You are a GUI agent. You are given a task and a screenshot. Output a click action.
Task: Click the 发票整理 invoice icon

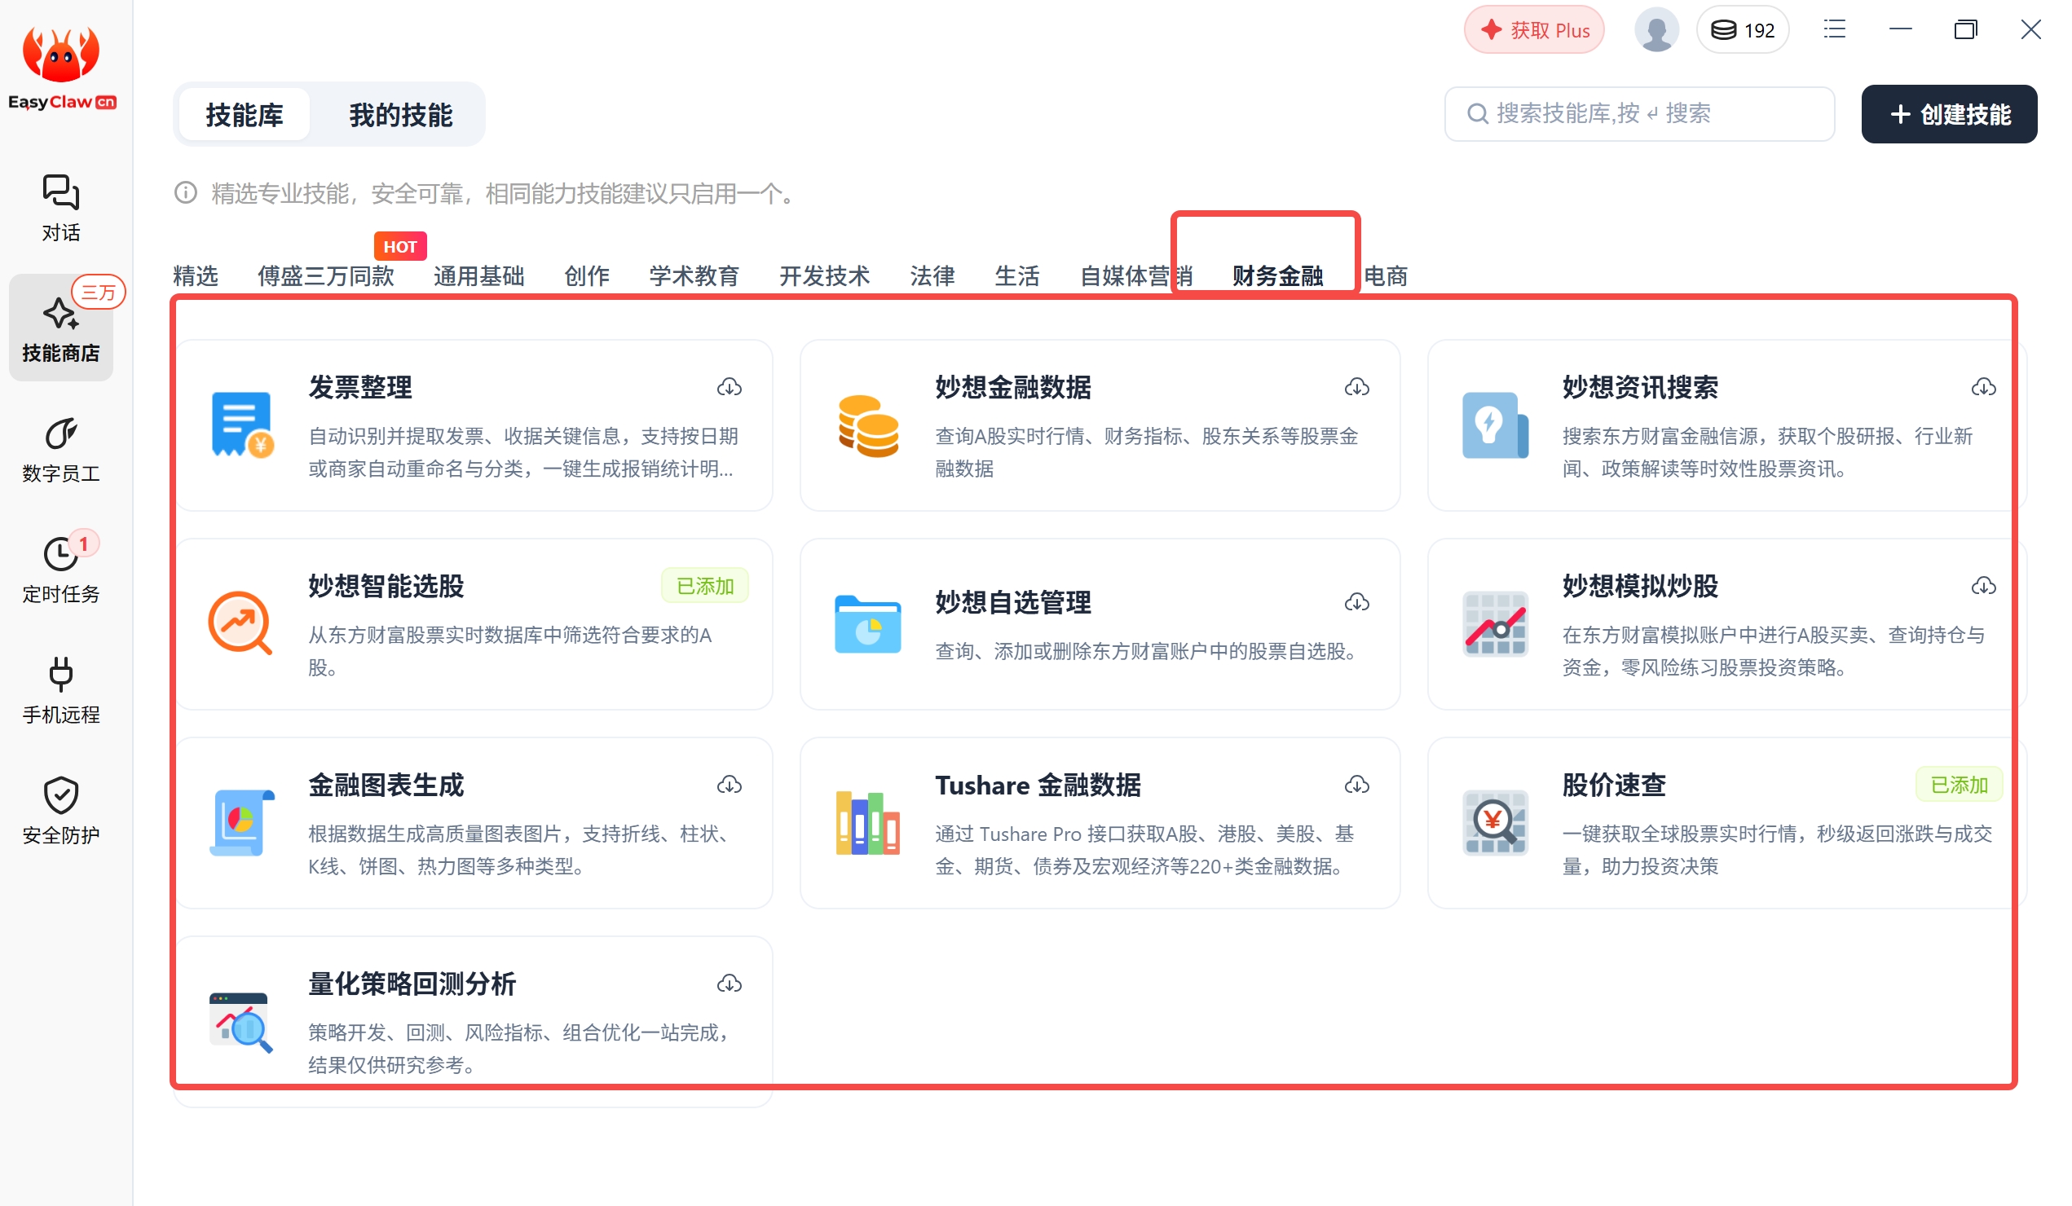(241, 425)
